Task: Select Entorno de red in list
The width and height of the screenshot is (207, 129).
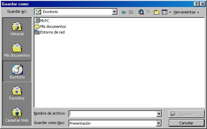Action: (x=50, y=32)
